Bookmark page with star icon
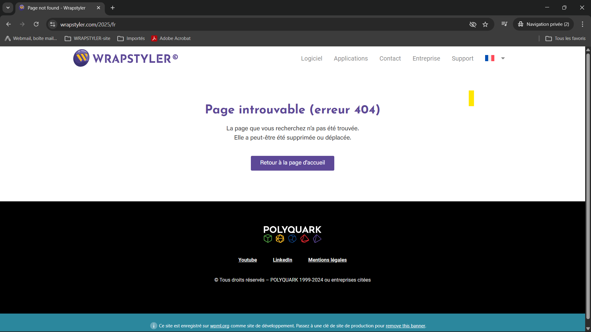 [x=485, y=24]
